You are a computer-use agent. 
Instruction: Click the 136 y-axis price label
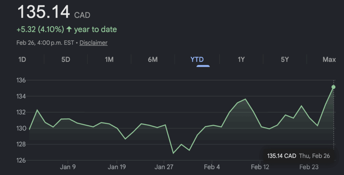(21, 80)
